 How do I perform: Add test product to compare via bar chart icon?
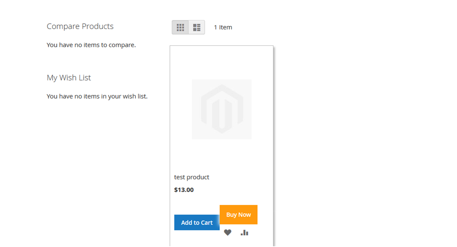pos(244,232)
